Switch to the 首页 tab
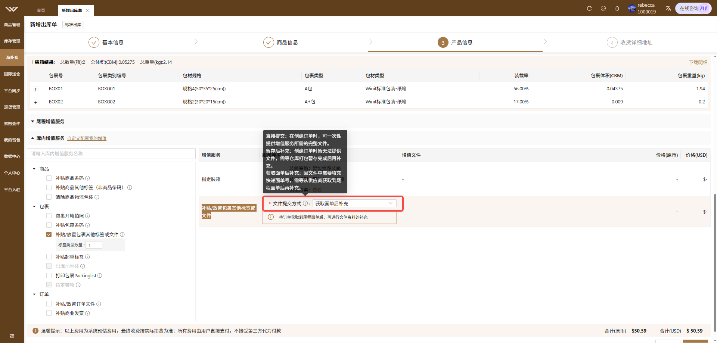The height and width of the screenshot is (343, 717). point(41,10)
